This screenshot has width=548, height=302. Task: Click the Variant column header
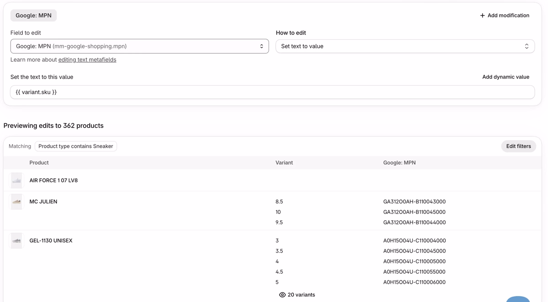coord(284,163)
